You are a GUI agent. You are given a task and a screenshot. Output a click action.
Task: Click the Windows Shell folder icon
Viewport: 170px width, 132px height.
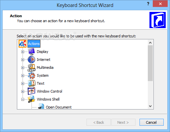[x=31, y=99]
